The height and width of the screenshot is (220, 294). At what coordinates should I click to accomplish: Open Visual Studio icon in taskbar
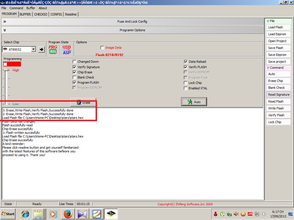[82, 214]
